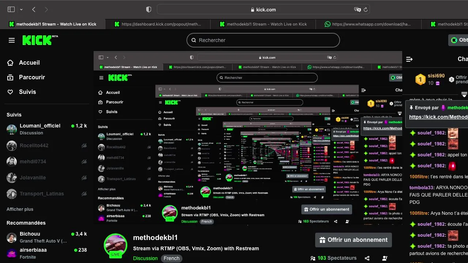Open Transport_Latinas in the full-size followed list
Screen dimensions: 468x263
(x=47, y=194)
